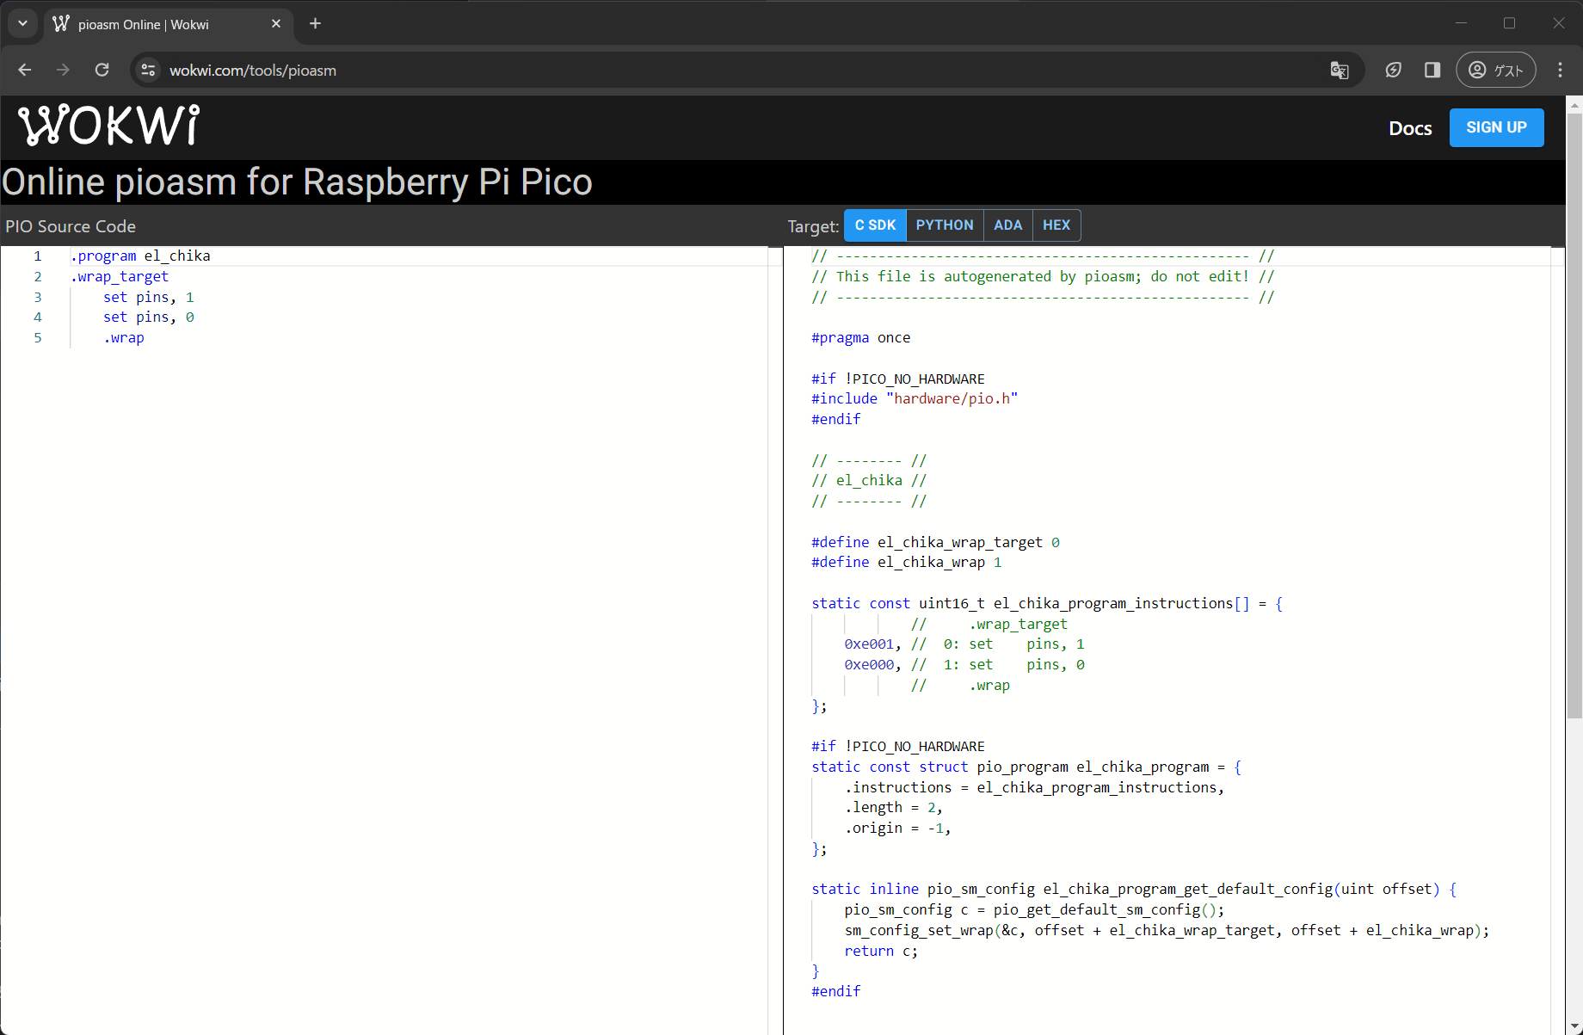Click the '0xe001,' instruction value
Viewport: 1583px width, 1035px height.
click(873, 644)
